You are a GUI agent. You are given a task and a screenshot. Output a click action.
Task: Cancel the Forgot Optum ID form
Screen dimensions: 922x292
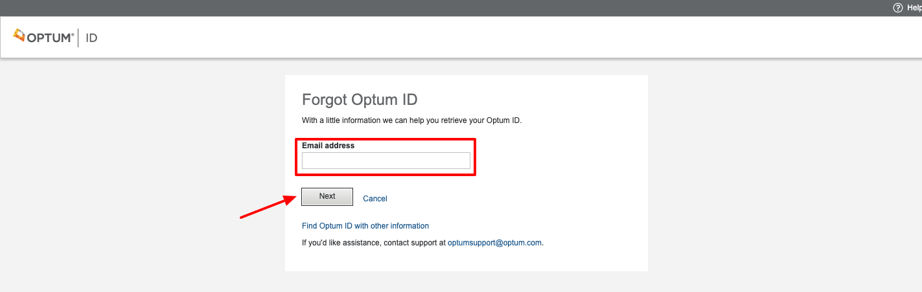point(375,199)
